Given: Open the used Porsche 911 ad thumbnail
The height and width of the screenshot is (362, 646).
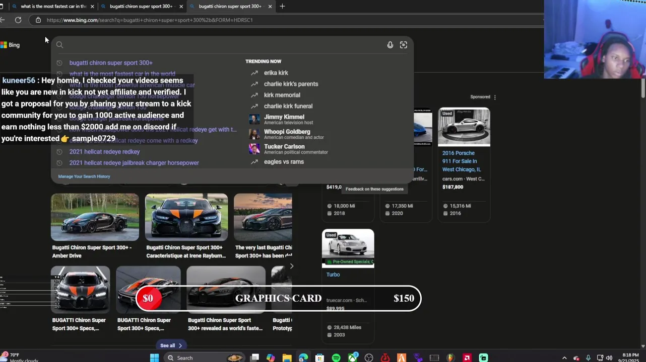Looking at the screenshot, I should coord(464,127).
